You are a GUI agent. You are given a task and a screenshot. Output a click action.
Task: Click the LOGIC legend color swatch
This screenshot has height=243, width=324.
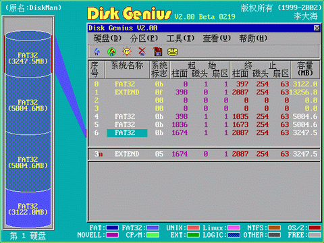pos(234,235)
